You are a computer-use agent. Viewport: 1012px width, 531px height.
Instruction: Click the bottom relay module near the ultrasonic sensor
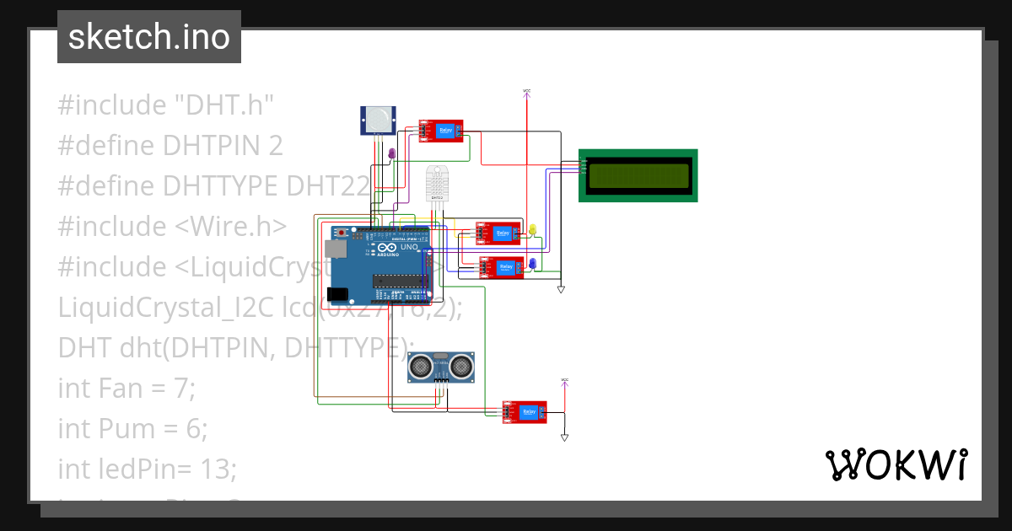525,411
